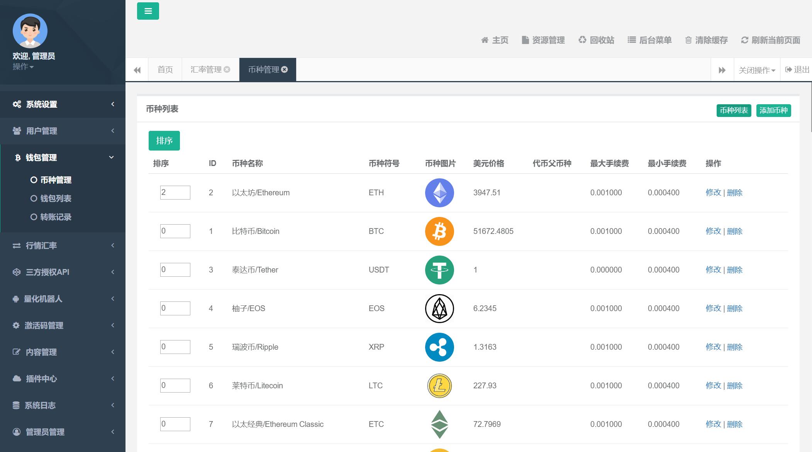Click the EOS sort order field
This screenshot has height=452, width=812.
point(175,308)
